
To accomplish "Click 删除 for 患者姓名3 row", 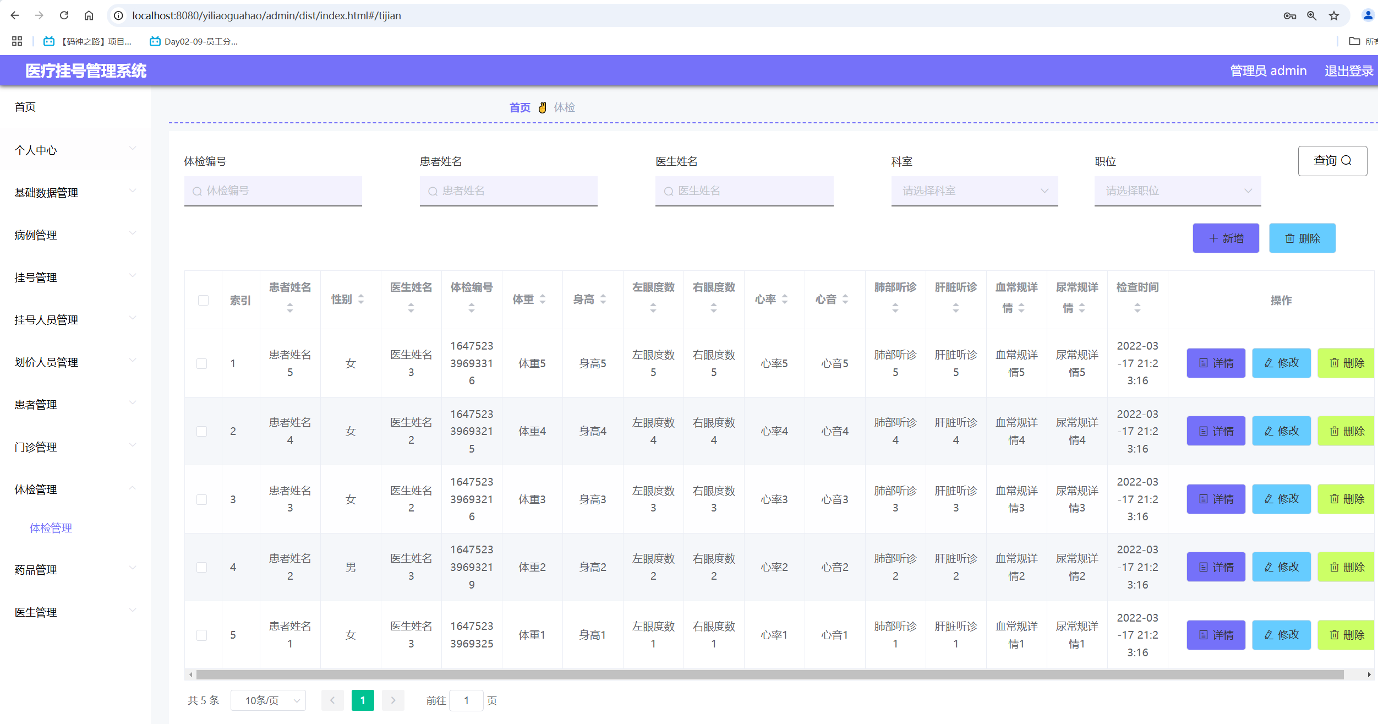I will 1346,499.
